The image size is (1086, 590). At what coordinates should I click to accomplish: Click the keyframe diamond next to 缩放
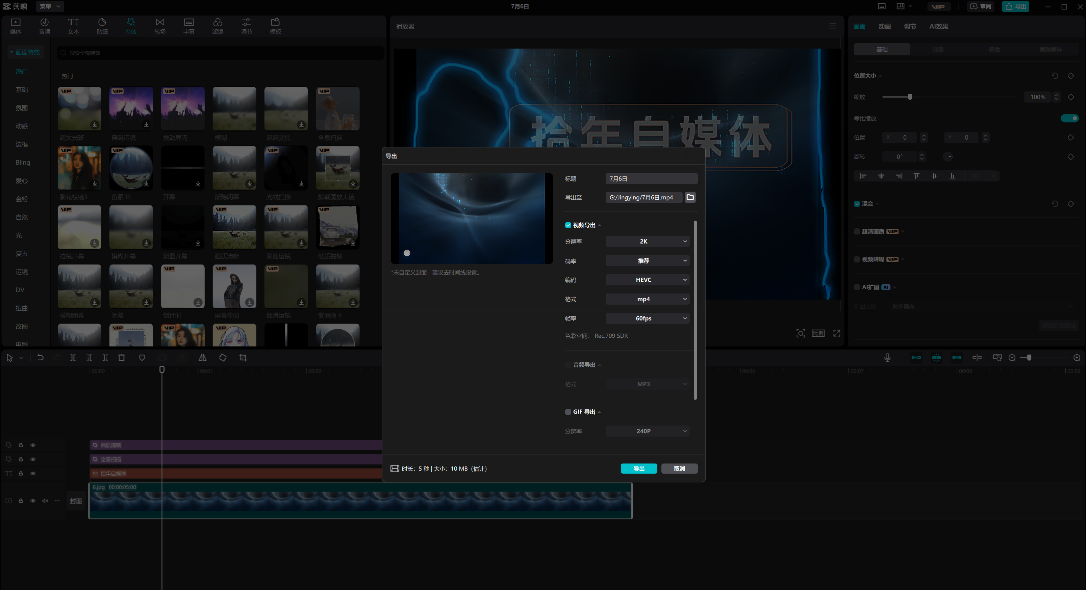pyautogui.click(x=1070, y=97)
